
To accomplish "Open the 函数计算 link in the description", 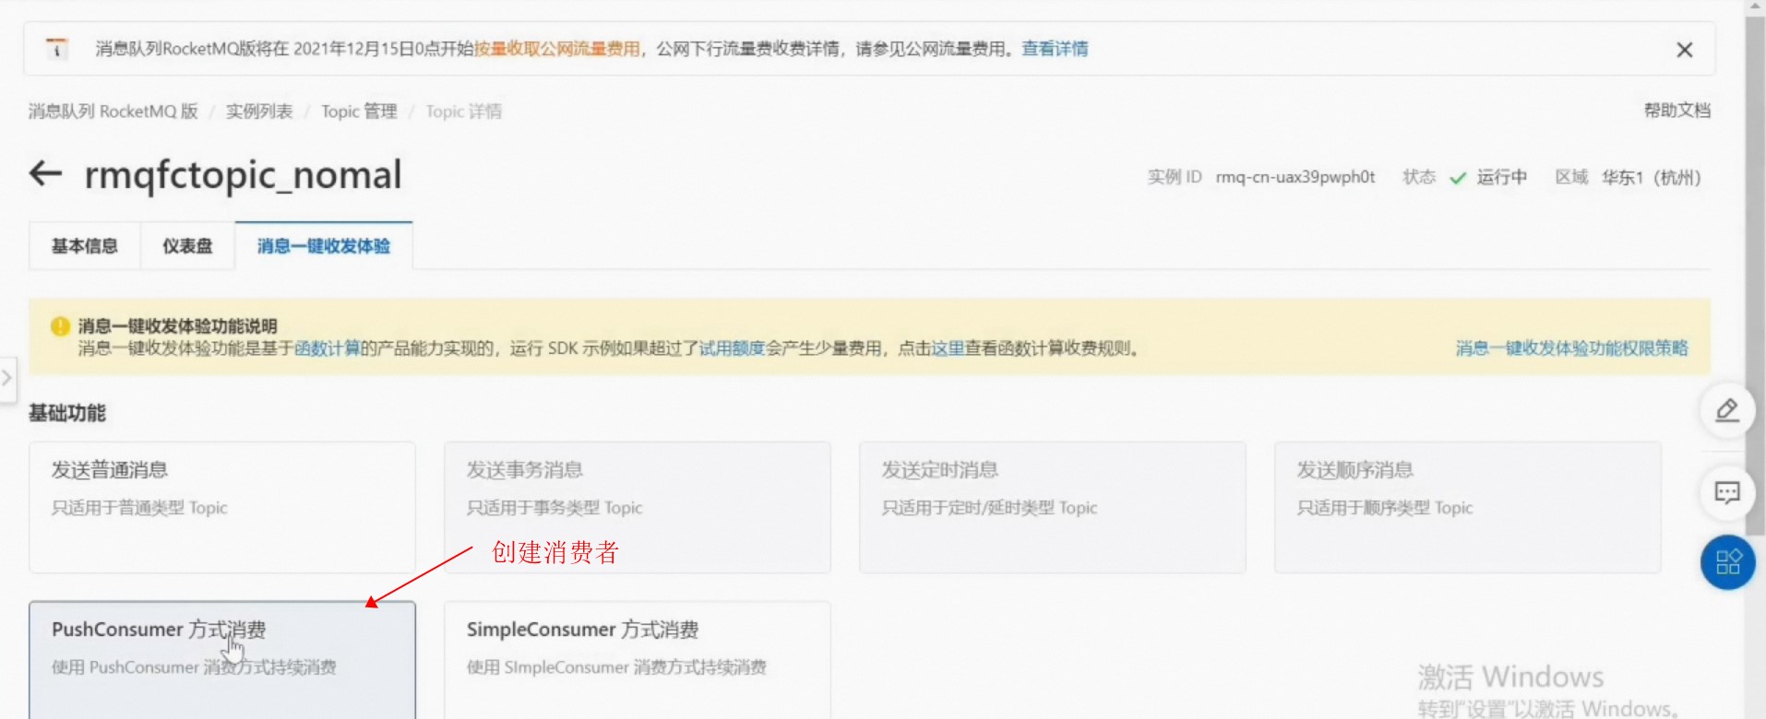I will click(328, 348).
